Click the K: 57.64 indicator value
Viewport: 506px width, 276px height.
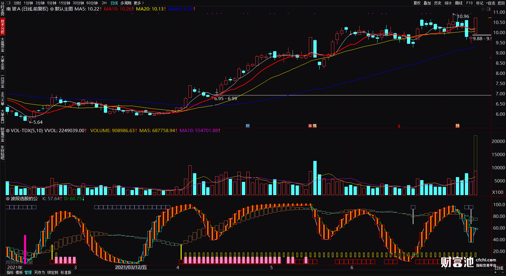[52, 199]
